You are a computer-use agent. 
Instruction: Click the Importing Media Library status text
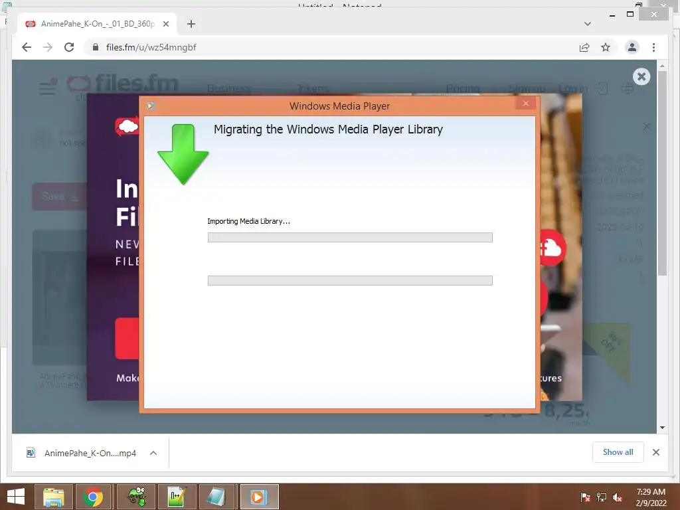(248, 221)
